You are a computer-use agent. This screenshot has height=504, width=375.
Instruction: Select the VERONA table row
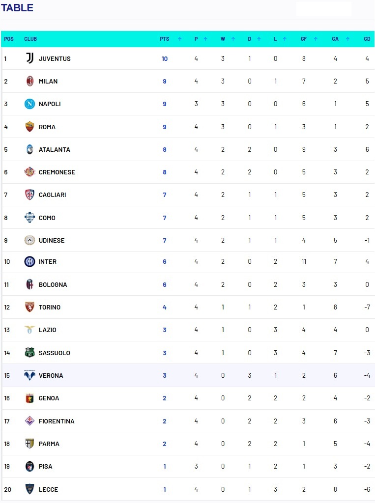187,376
